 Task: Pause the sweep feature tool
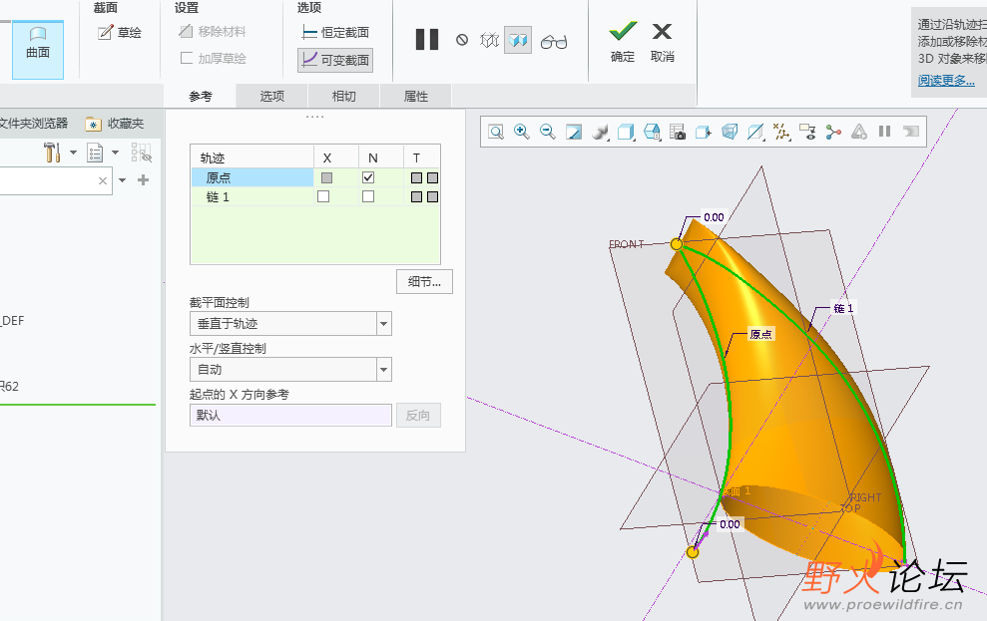coord(426,40)
